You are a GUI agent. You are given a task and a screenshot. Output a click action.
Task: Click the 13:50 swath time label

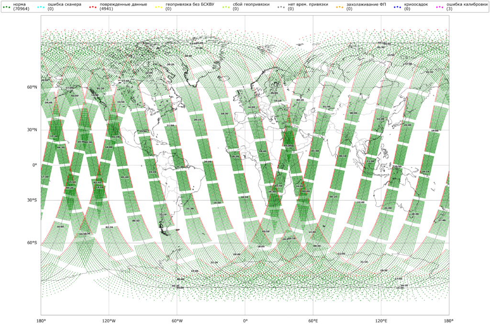[x=121, y=102]
